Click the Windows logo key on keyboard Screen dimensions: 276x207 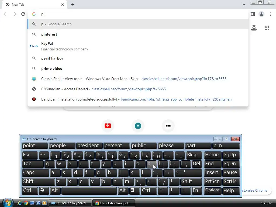44,191
